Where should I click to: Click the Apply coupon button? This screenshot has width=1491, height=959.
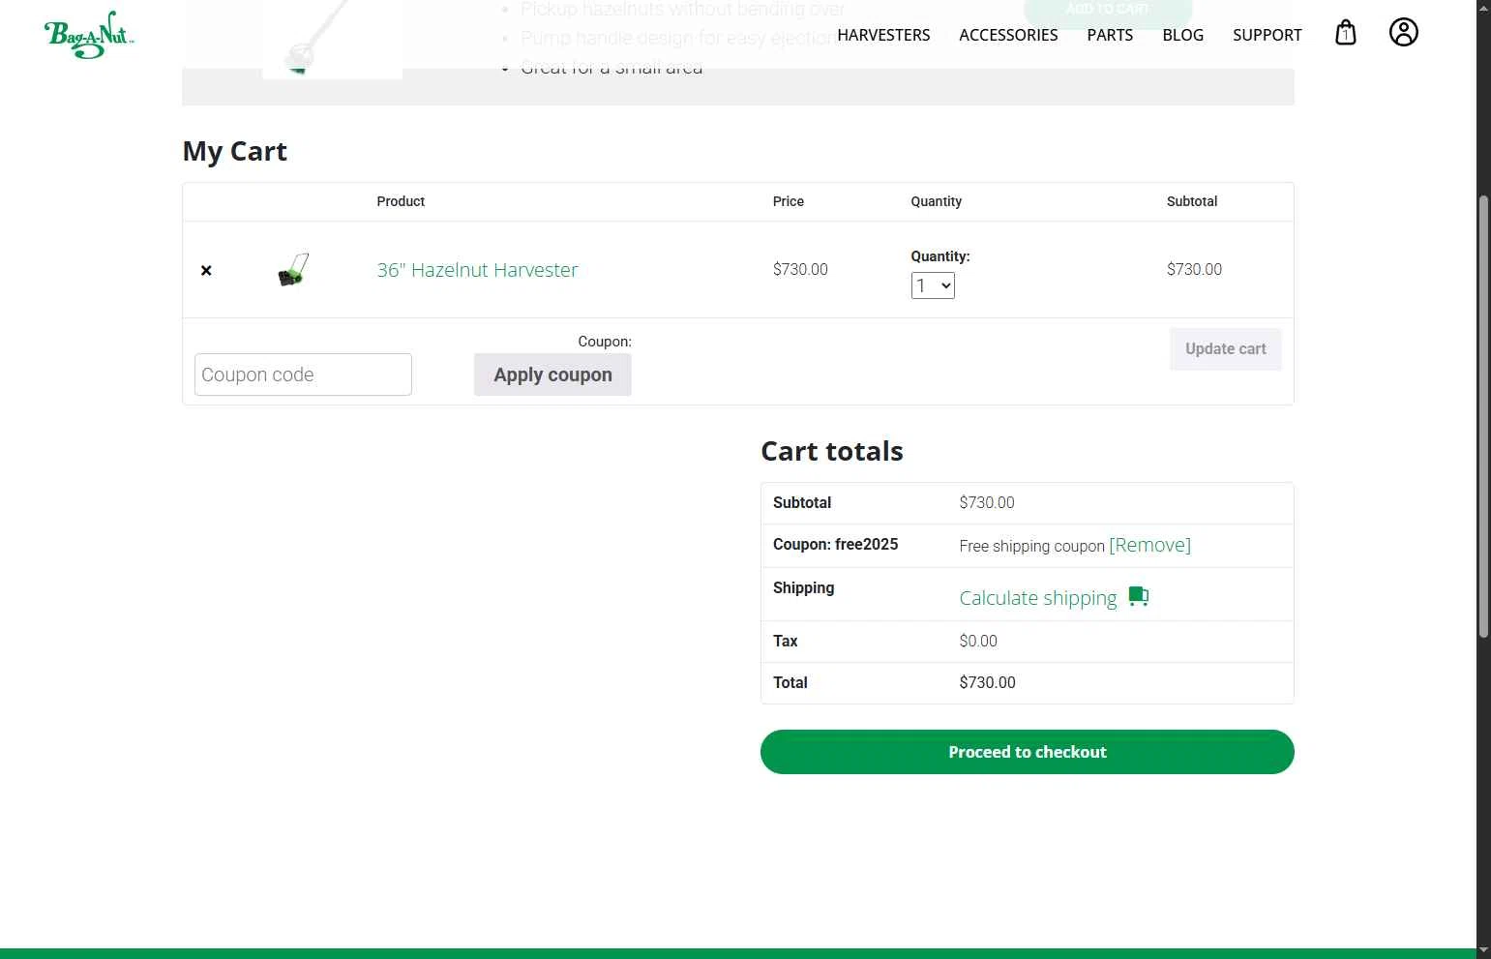[x=552, y=375]
